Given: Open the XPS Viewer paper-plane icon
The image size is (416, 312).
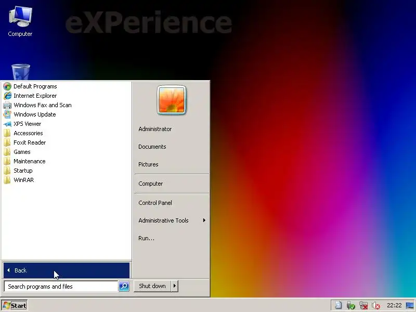Looking at the screenshot, I should [x=7, y=124].
